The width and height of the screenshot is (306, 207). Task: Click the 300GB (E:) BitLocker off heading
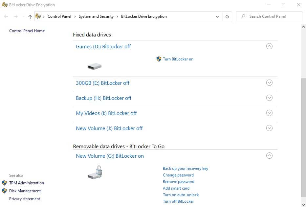pos(103,83)
